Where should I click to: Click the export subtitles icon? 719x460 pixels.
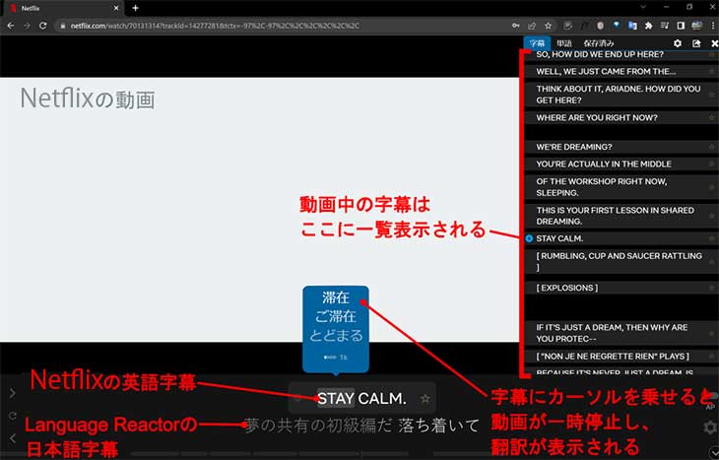pos(696,43)
